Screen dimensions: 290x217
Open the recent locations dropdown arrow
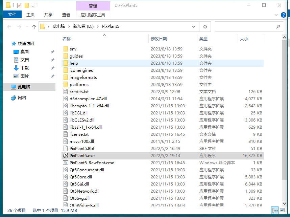tap(27, 26)
